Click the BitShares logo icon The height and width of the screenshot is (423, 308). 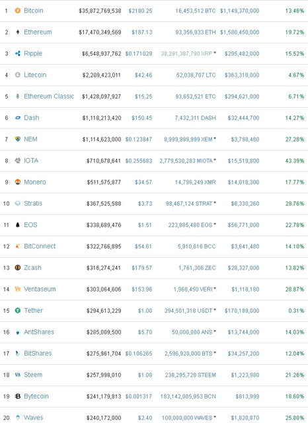[18, 354]
